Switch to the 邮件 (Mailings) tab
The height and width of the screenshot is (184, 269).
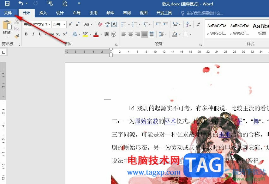coord(110,13)
